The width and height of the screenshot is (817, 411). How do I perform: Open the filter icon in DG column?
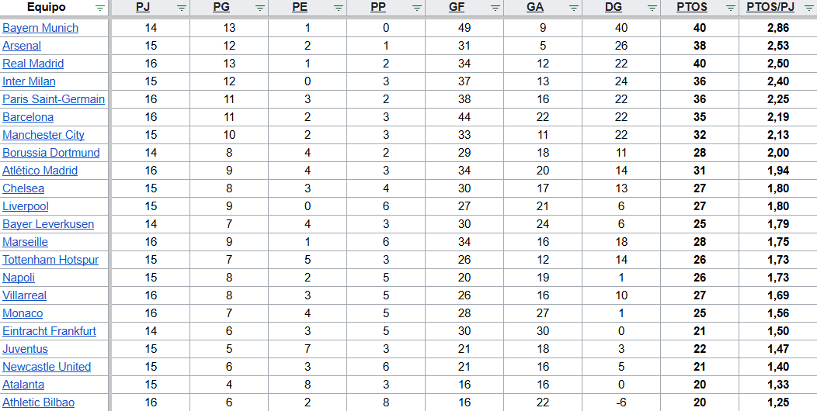tap(652, 8)
